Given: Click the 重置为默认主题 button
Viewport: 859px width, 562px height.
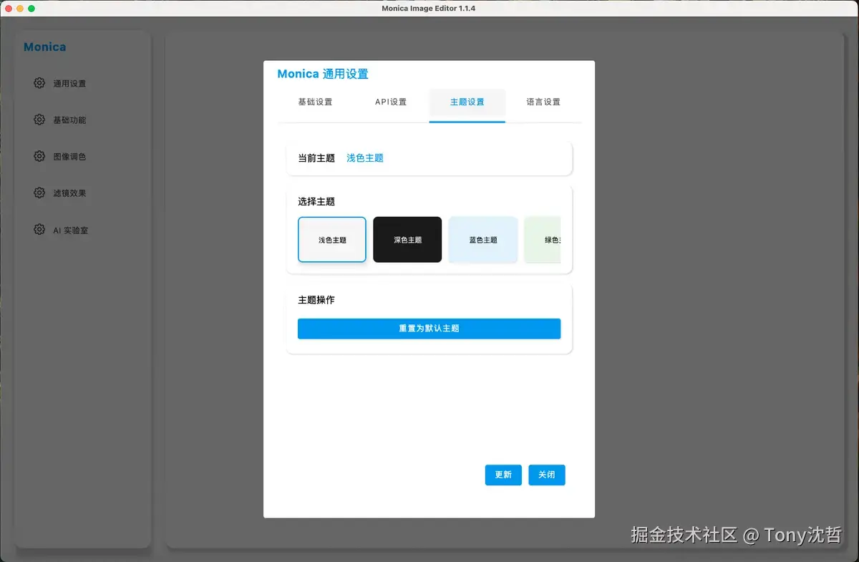Looking at the screenshot, I should 429,329.
